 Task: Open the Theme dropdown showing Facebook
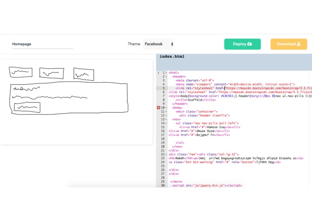158,44
